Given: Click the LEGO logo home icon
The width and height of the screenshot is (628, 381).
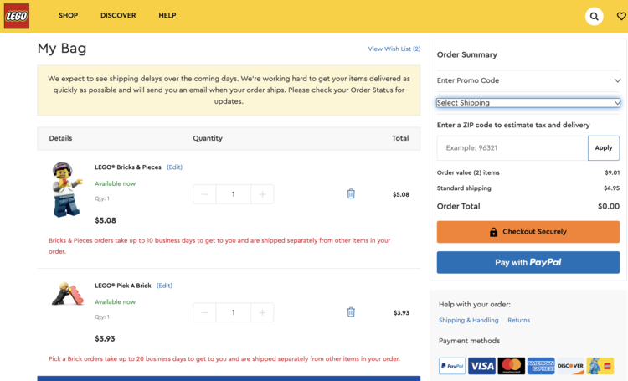Looking at the screenshot, I should pos(17,16).
